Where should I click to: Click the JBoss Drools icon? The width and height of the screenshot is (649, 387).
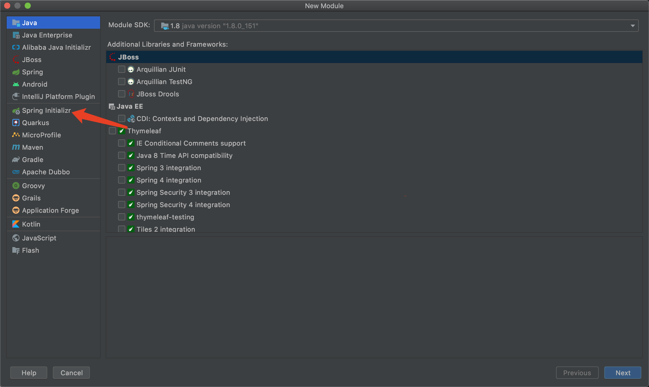click(x=131, y=94)
